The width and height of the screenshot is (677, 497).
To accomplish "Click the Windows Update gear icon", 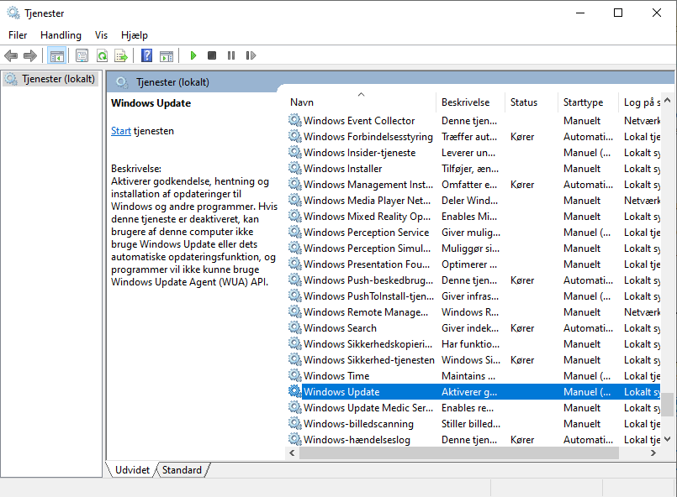I will click(x=295, y=391).
